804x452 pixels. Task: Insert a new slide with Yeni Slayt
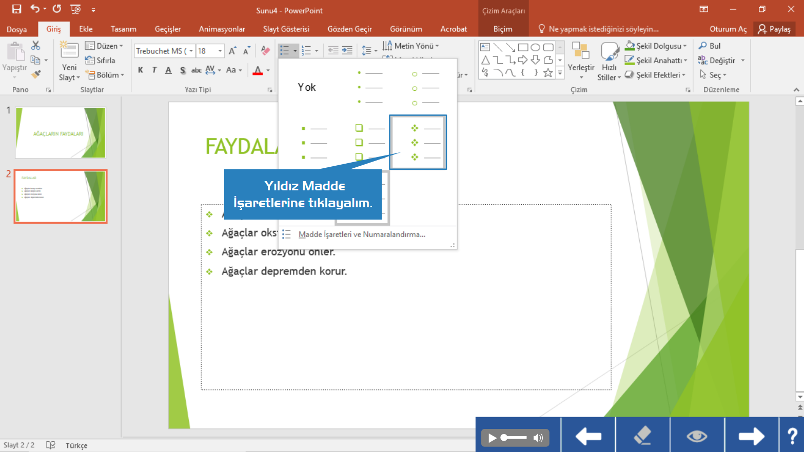[x=69, y=62]
